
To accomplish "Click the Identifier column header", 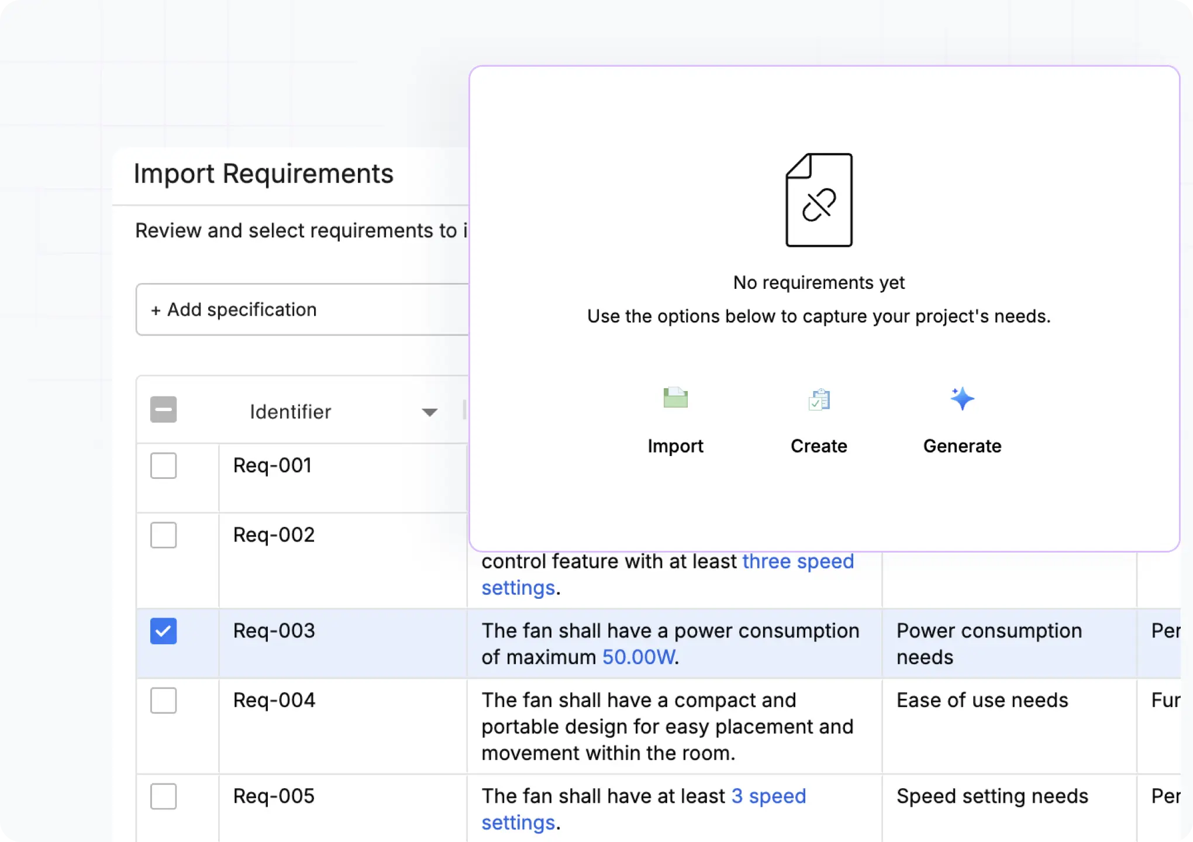I will click(291, 412).
